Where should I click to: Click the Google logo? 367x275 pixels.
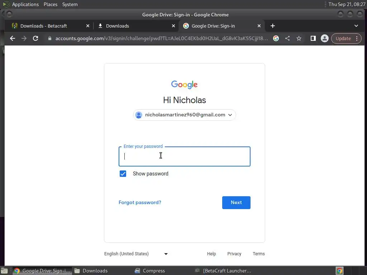coord(185,85)
